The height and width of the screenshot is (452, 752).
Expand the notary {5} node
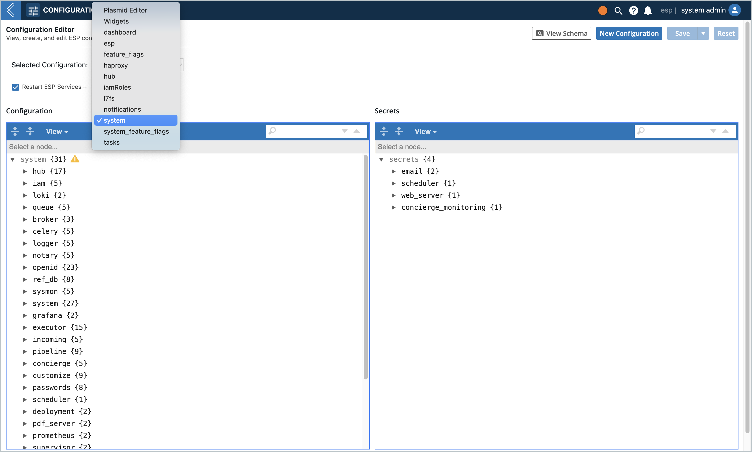pyautogui.click(x=25, y=255)
